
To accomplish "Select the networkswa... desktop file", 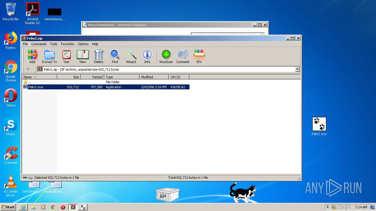I will pos(55,14).
